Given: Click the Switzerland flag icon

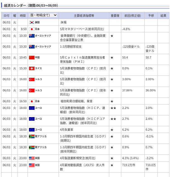Looking at the screenshot, I should [32, 68].
